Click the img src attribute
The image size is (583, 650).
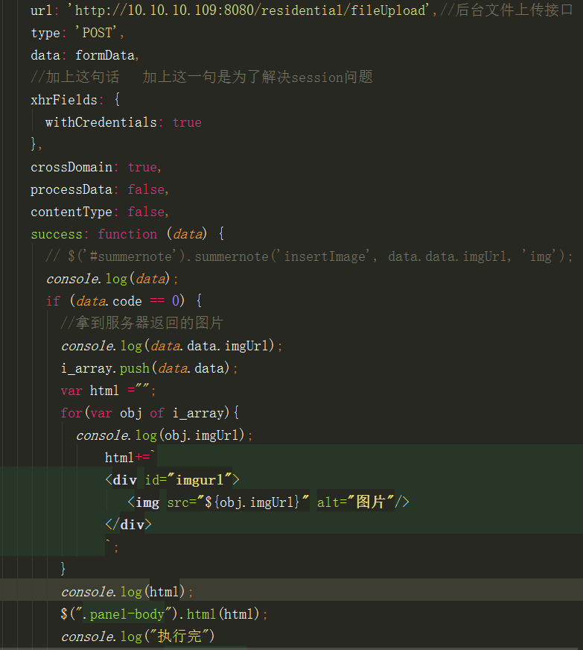(x=238, y=502)
